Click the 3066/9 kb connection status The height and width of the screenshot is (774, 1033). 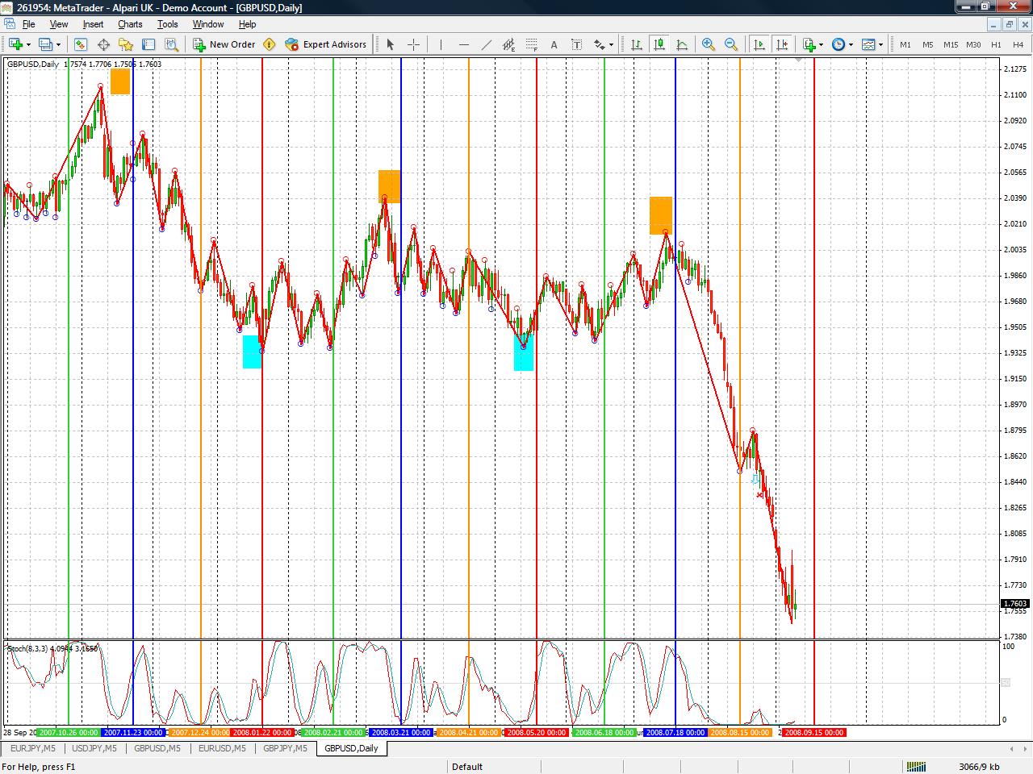pyautogui.click(x=979, y=767)
